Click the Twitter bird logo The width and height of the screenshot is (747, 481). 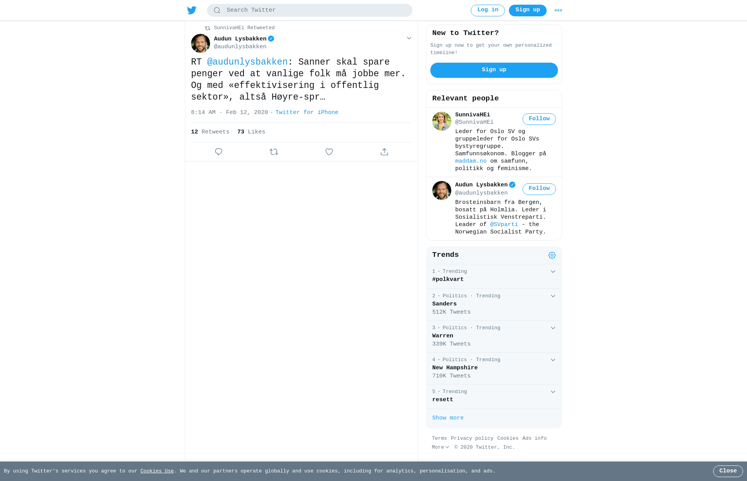[x=192, y=11]
